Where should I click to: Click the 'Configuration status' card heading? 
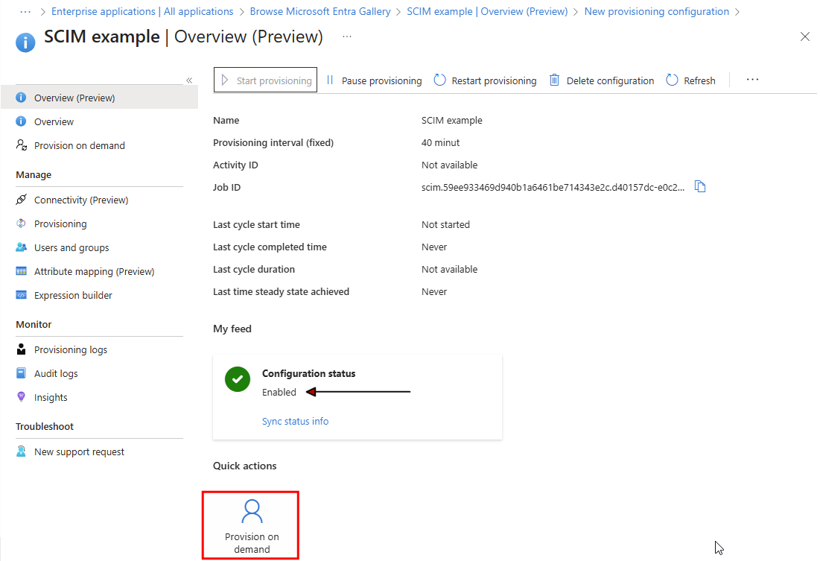click(x=309, y=373)
